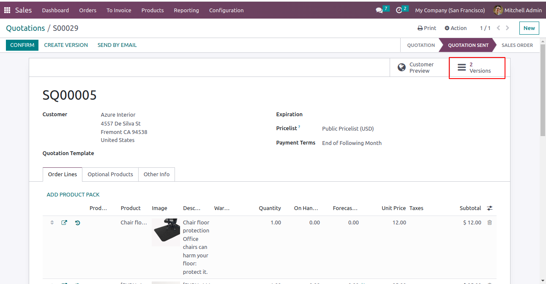Click SEND BY EMAIL button
The image size is (546, 284).
click(x=117, y=45)
